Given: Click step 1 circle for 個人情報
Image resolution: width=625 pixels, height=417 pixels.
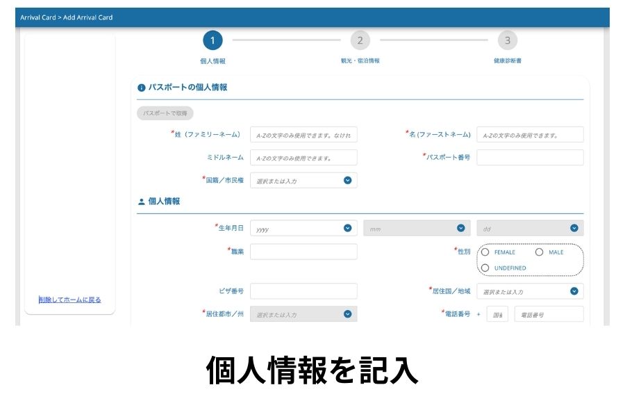Looking at the screenshot, I should pos(212,40).
